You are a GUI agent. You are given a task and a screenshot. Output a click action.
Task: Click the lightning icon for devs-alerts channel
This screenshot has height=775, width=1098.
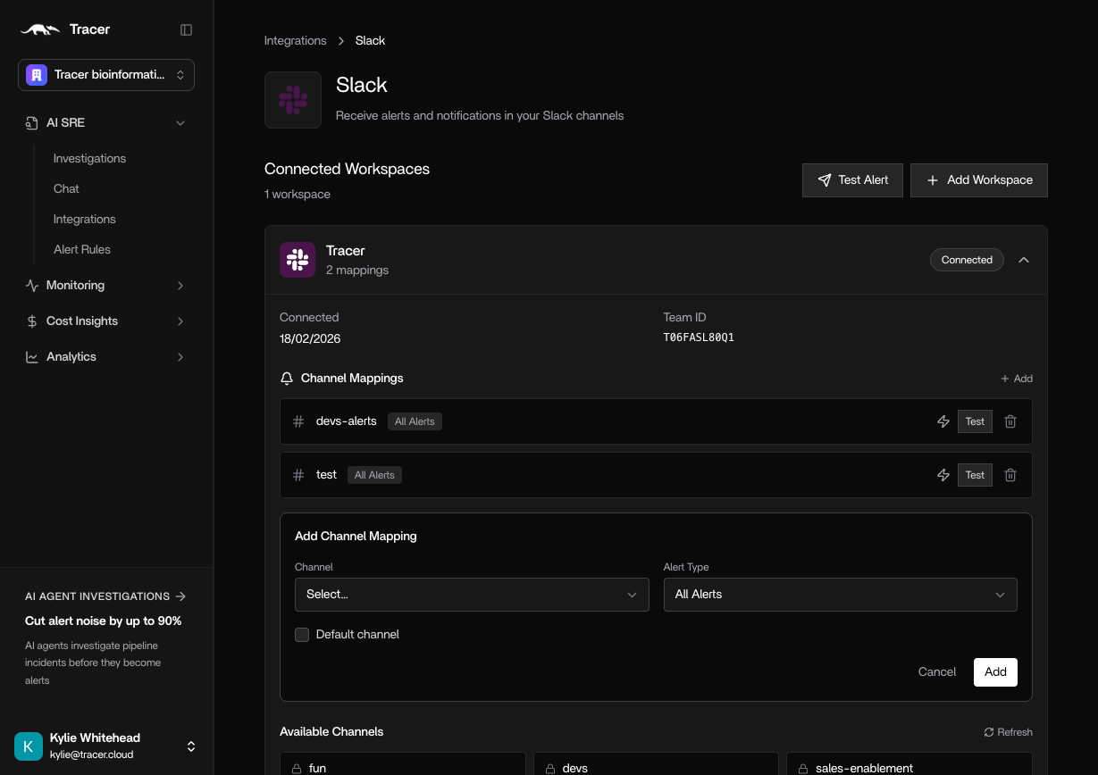point(943,421)
